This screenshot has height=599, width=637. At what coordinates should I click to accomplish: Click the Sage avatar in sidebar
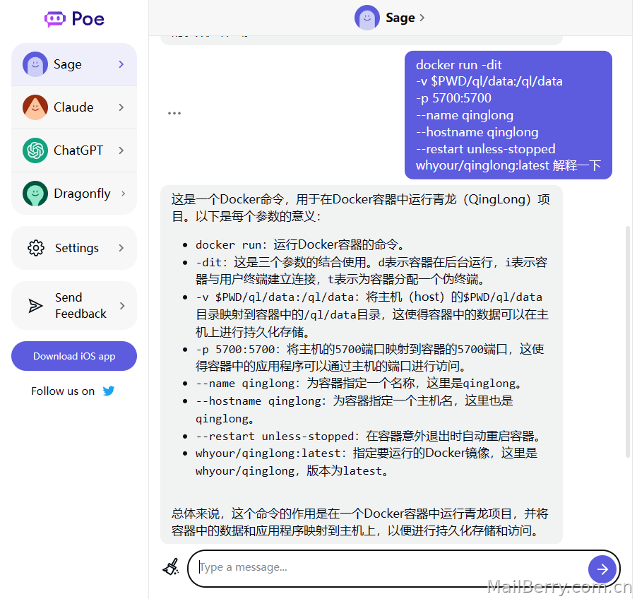pos(35,64)
